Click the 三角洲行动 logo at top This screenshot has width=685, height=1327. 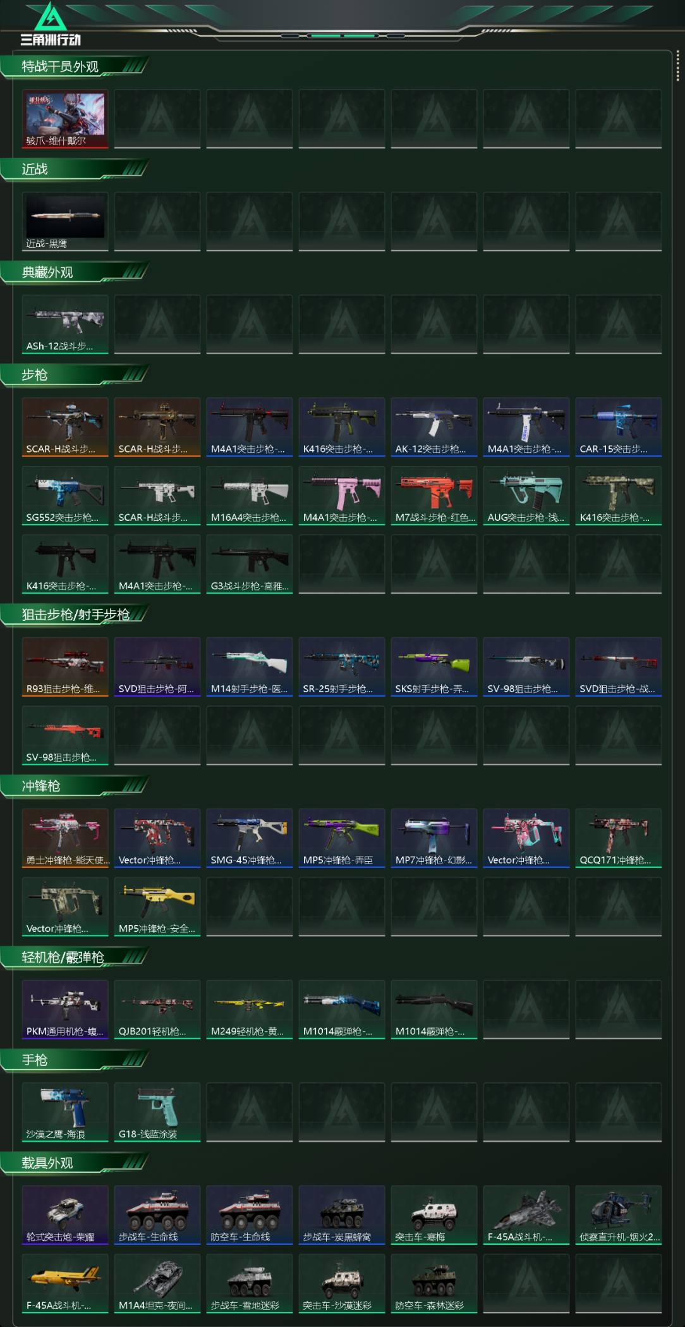[x=51, y=24]
